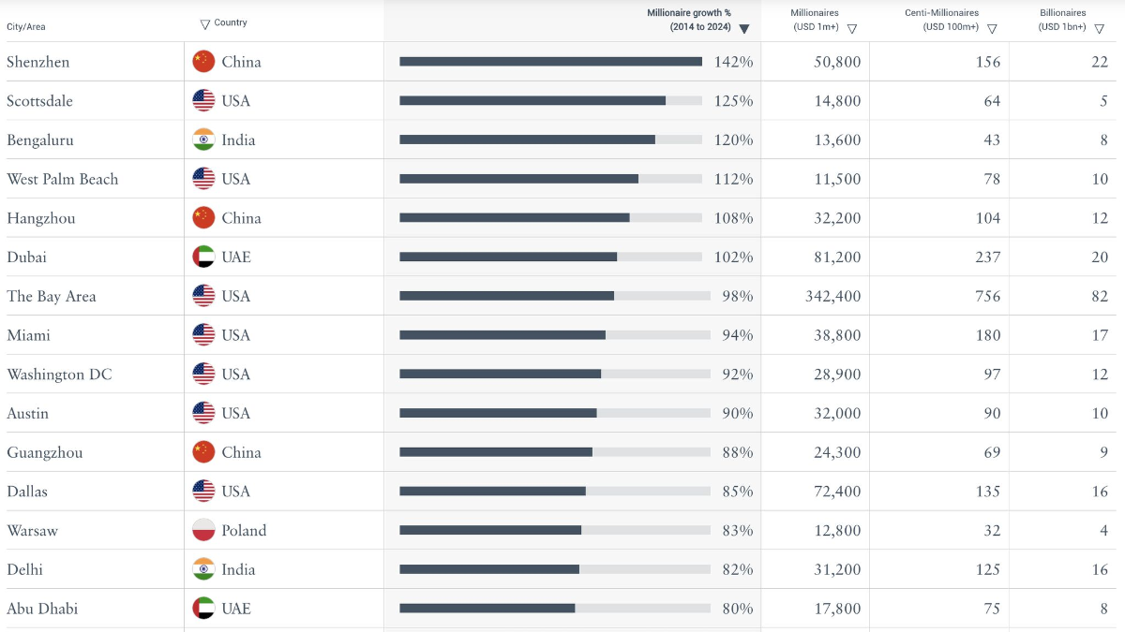Image resolution: width=1125 pixels, height=632 pixels.
Task: Click the India flag beside Delhi
Action: [203, 569]
